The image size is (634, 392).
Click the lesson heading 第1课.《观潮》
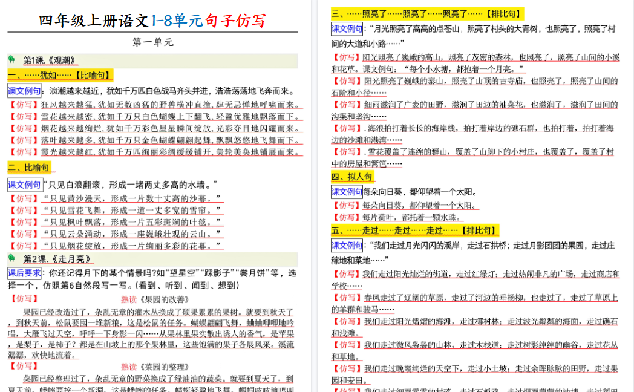pyautogui.click(x=50, y=60)
